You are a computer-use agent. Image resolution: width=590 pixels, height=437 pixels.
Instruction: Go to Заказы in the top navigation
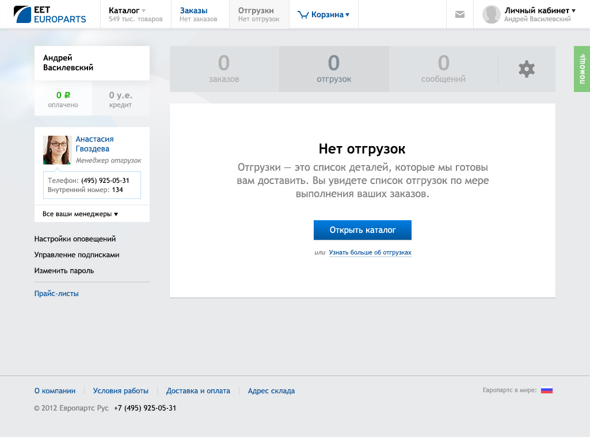(193, 10)
